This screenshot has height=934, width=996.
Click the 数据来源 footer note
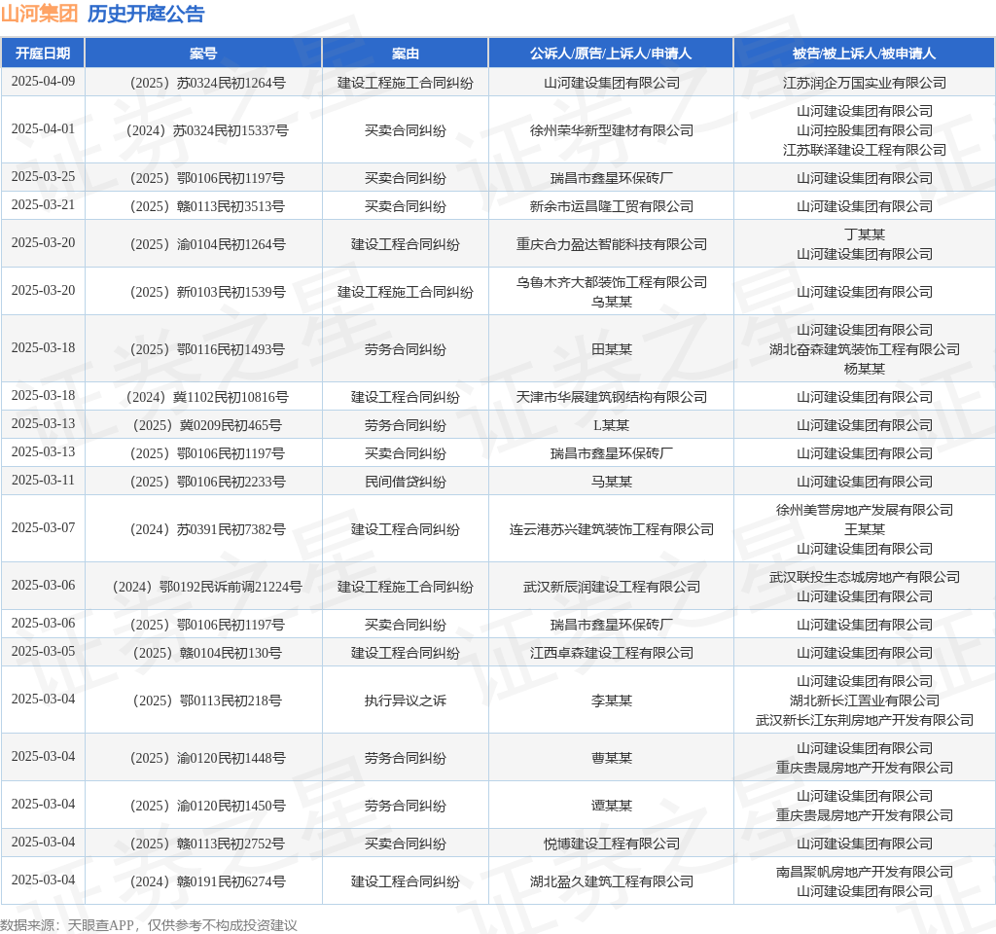(x=149, y=925)
